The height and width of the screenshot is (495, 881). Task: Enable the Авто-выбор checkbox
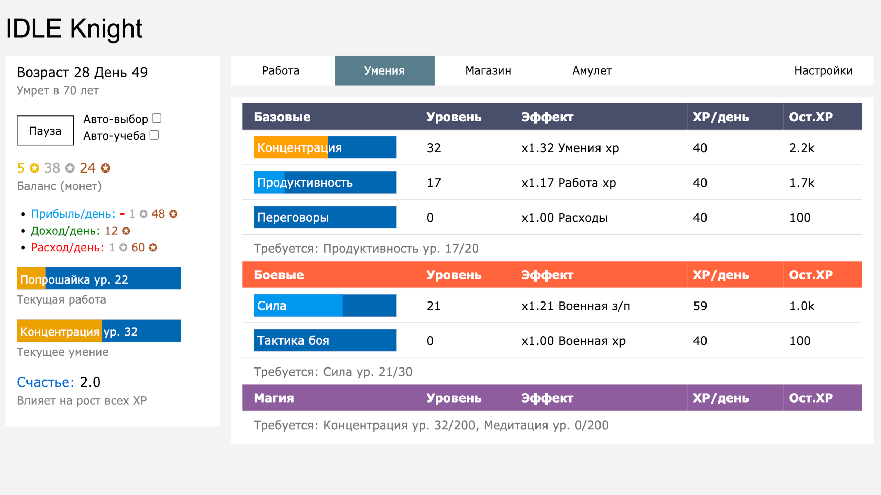click(157, 118)
